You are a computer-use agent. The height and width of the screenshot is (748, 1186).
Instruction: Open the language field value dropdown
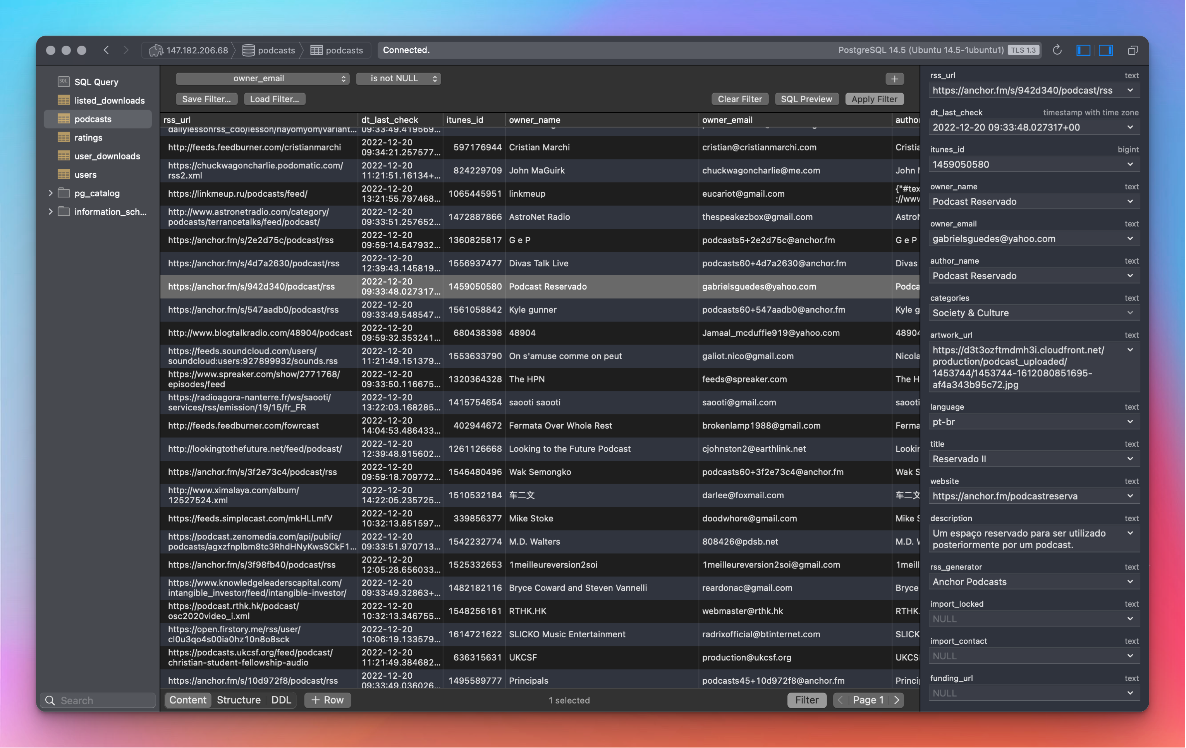click(1130, 422)
